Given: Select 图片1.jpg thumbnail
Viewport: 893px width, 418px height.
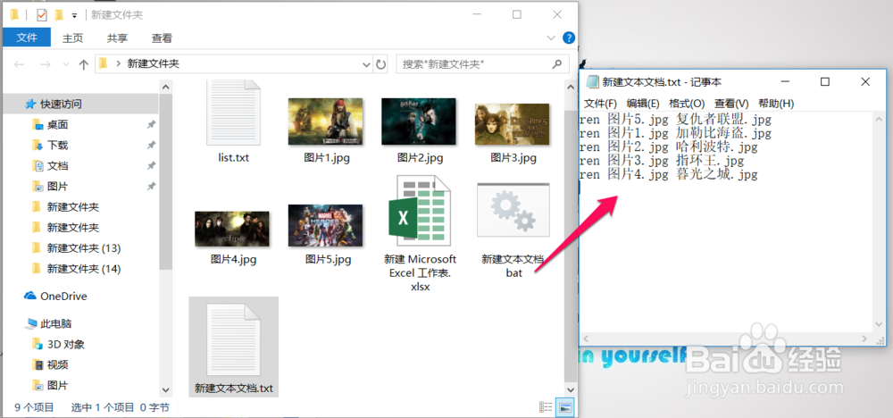Looking at the screenshot, I should point(326,121).
